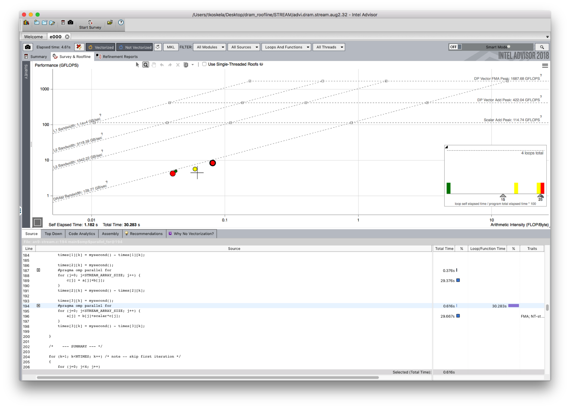Click the bar chart icon in the top toolbar

tap(26, 23)
